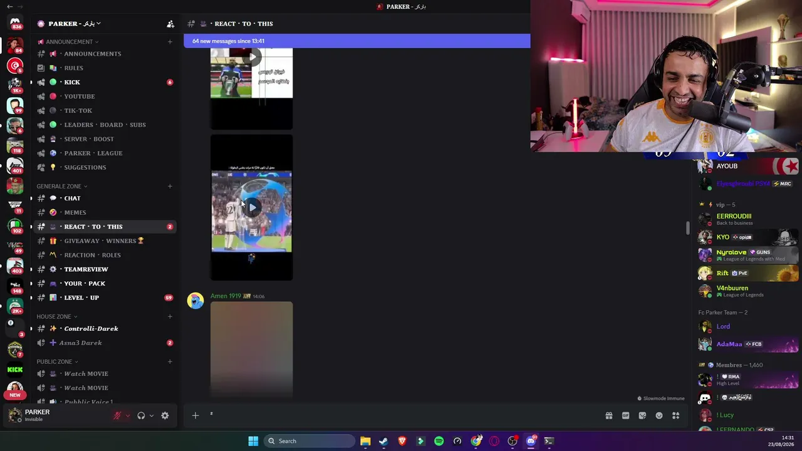Open Spotify from the taskbar

pos(439,441)
